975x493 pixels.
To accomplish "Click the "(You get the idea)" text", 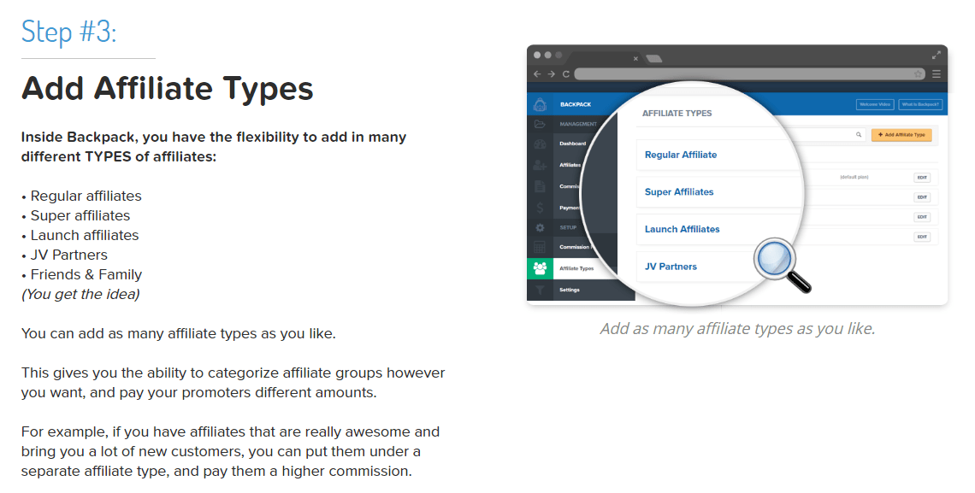I will coord(80,294).
